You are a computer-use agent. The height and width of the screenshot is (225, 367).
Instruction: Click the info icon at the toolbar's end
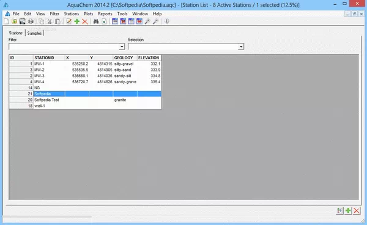click(x=166, y=21)
